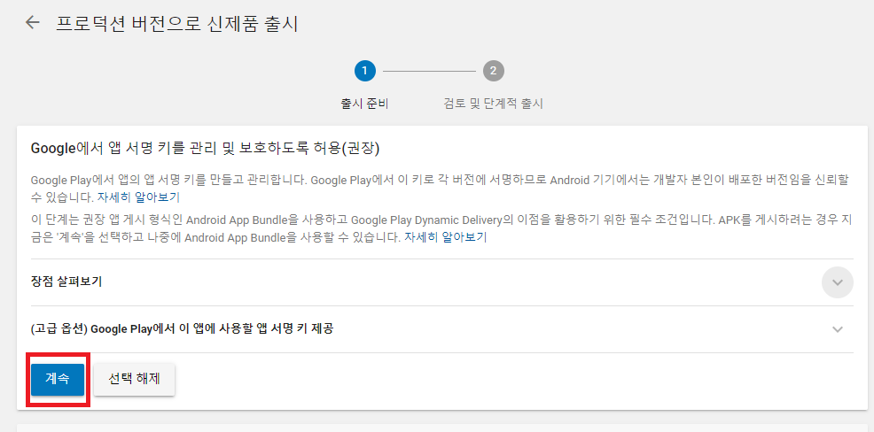This screenshot has height=432, width=874.
Task: Select step 1 circle 출시 준비
Action: [364, 71]
